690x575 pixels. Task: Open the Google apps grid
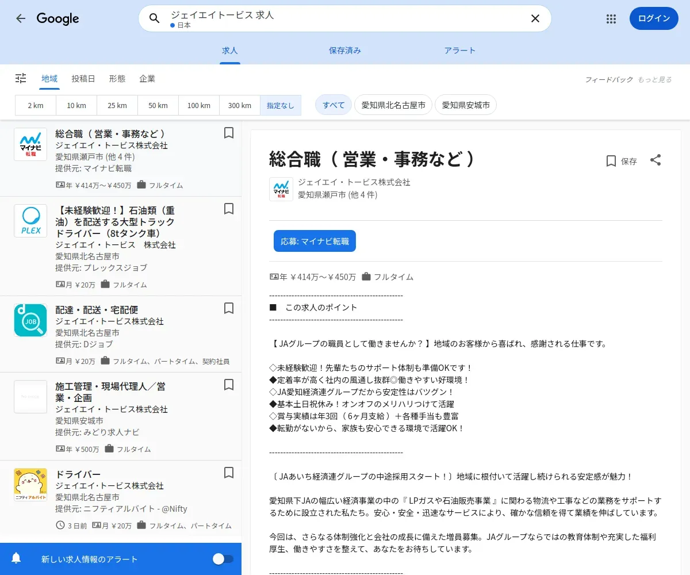611,18
